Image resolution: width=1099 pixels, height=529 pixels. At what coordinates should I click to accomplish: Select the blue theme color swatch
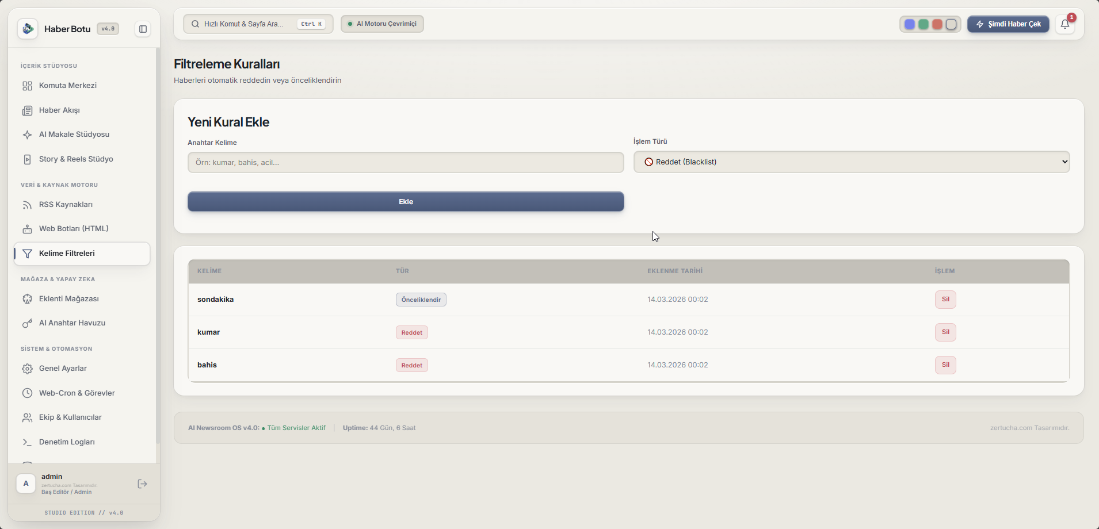910,24
